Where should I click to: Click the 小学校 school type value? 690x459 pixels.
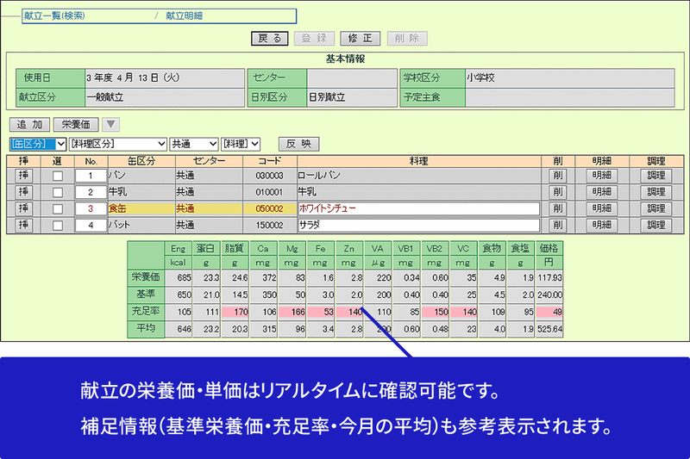(x=569, y=78)
